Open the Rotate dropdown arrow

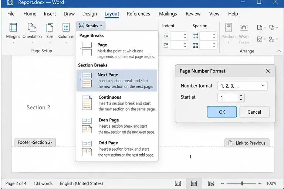(277, 39)
